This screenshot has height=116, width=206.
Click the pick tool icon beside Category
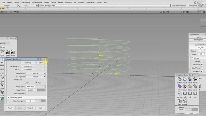click(x=19, y=6)
